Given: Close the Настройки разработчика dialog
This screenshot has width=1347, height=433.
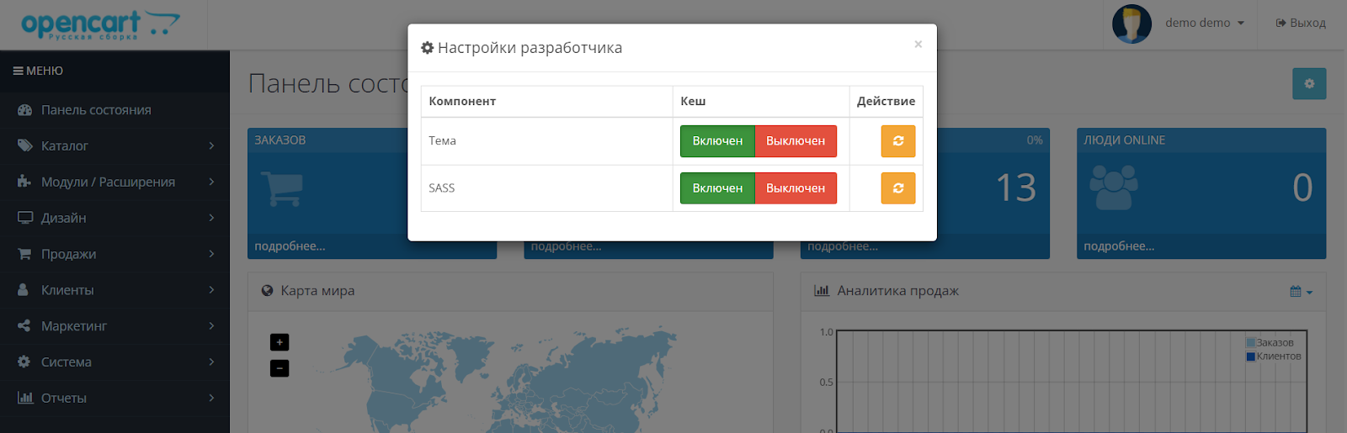Looking at the screenshot, I should coord(918,45).
